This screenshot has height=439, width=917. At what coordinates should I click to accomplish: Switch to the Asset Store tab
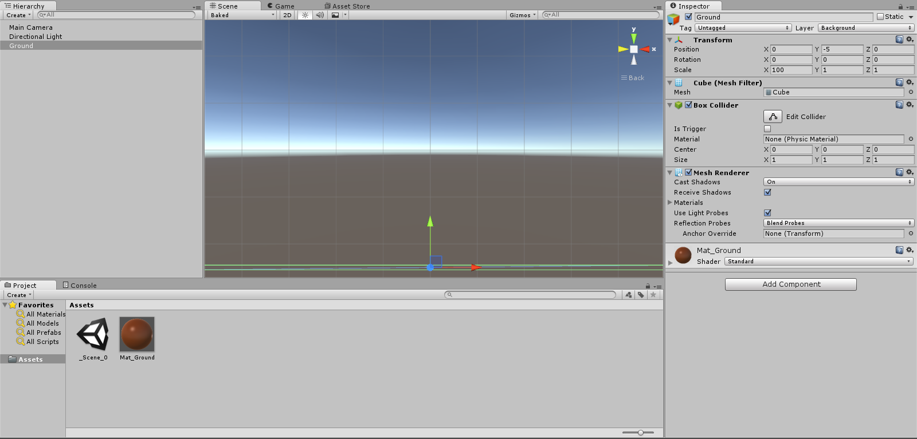[x=347, y=6]
